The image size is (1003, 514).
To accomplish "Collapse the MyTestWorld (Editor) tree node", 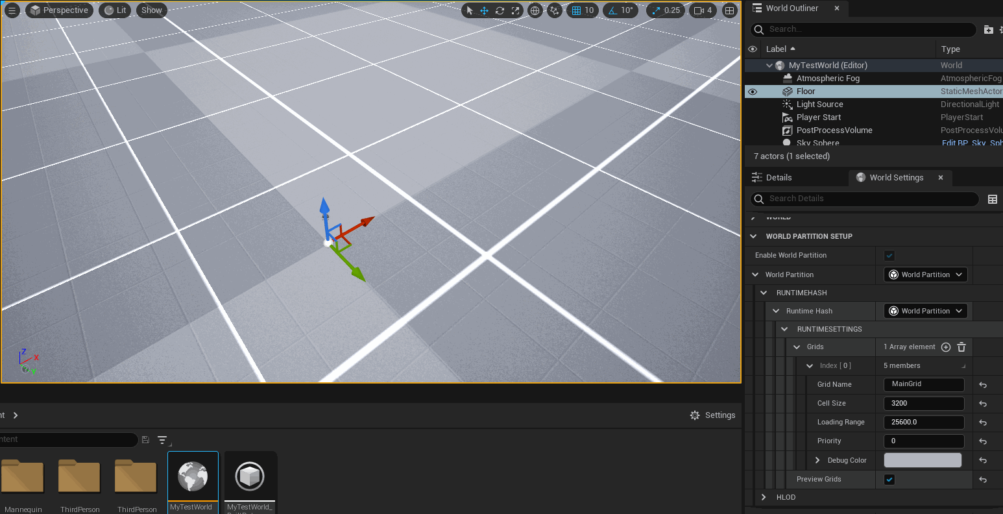I will (x=769, y=66).
